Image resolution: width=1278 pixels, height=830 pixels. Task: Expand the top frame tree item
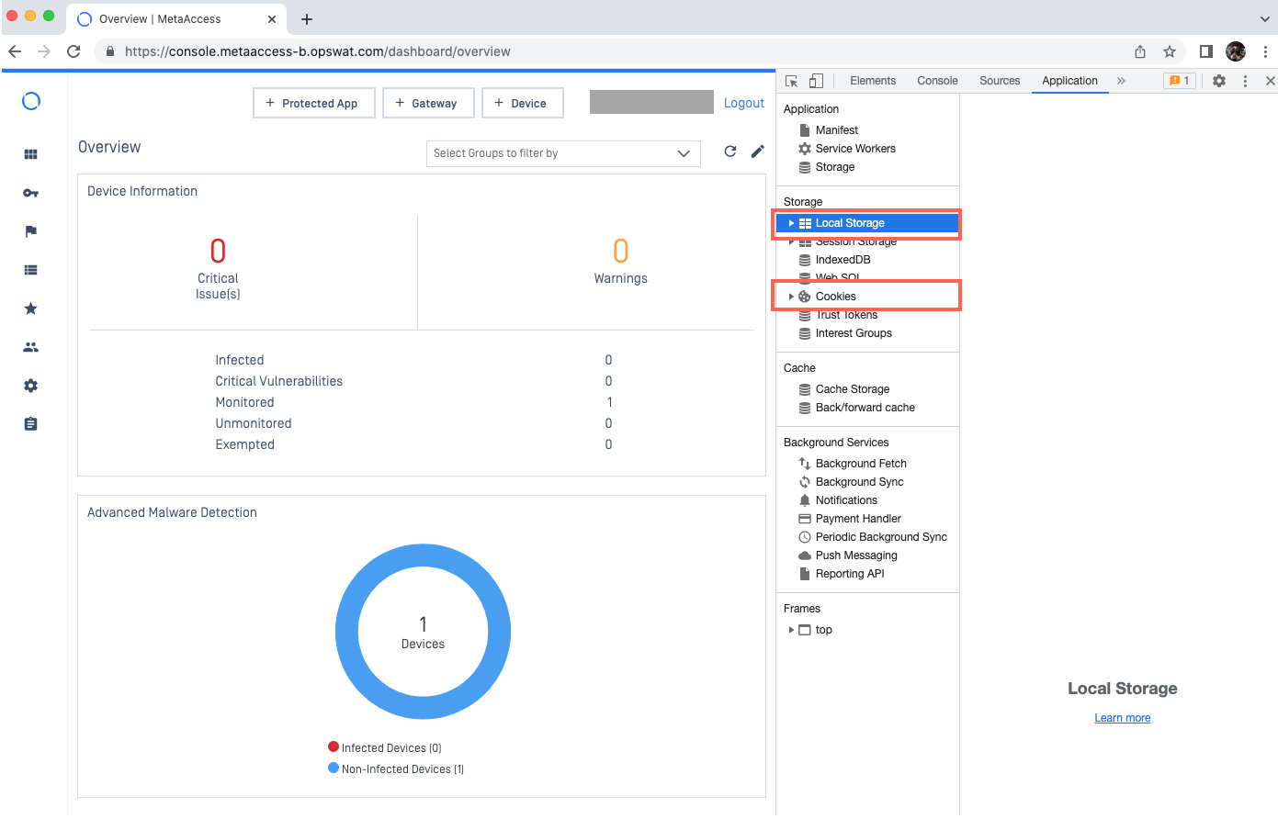click(791, 630)
